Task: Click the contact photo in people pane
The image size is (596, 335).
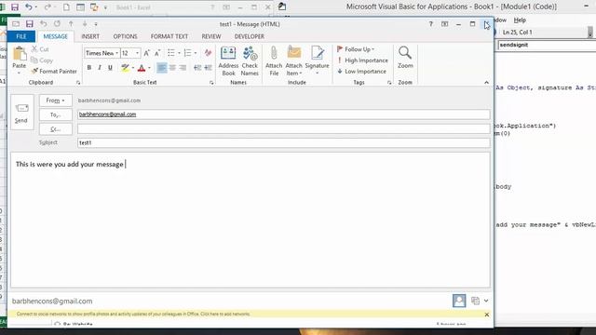Action: coord(459,301)
